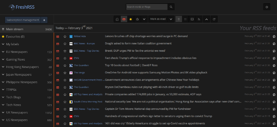
Task: Click The Guardian favicon on football books row
Action: [x=71, y=65]
